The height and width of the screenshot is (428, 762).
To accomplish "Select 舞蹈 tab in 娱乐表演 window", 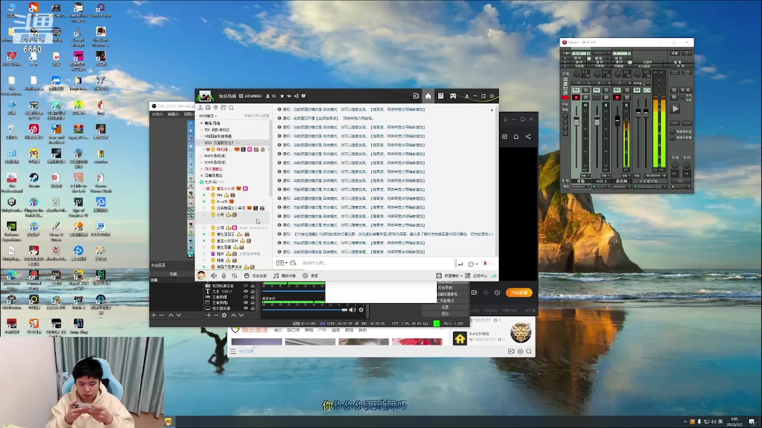I will pyautogui.click(x=309, y=330).
